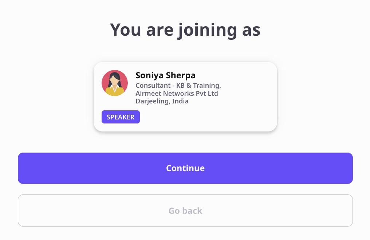This screenshot has width=370, height=240.
Task: Click the right end of Continue button
Action: pyautogui.click(x=350, y=168)
